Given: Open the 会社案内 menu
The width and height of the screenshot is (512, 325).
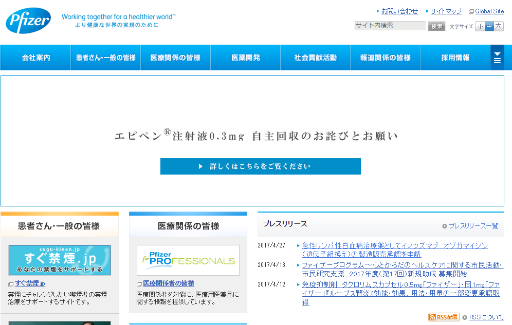Looking at the screenshot, I should point(35,58).
